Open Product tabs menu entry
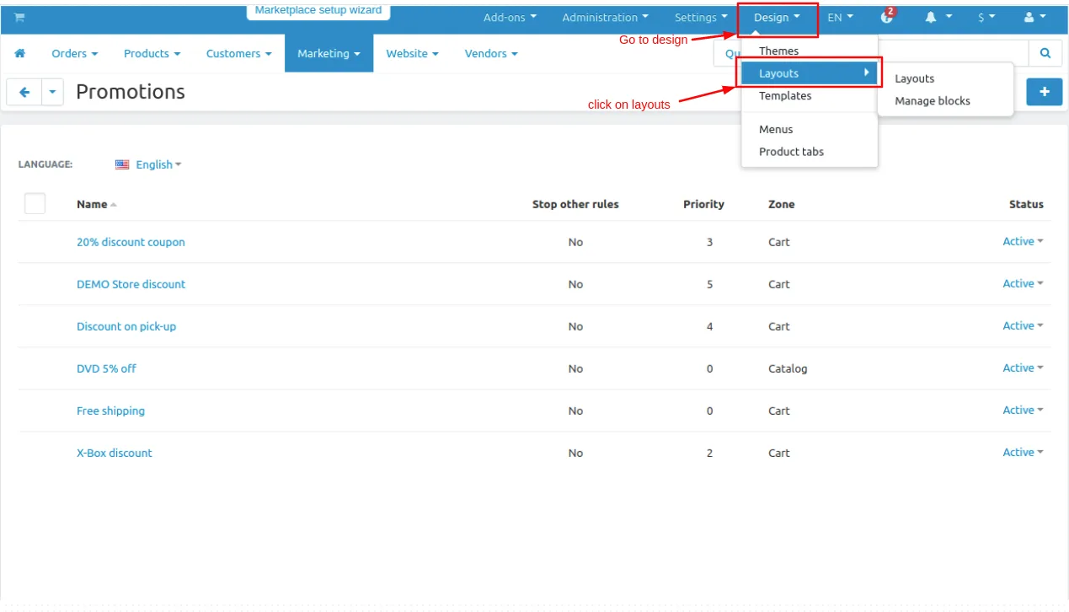Screen dimensions: 1069x612 (x=791, y=152)
